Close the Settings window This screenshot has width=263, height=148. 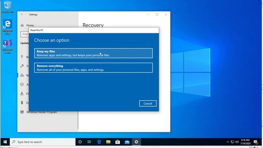tap(166, 15)
